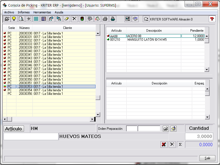Click the document magnifier preview icon

click(x=21, y=19)
